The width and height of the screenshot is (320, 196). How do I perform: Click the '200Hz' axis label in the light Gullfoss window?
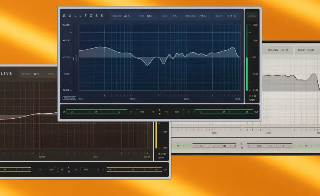(215, 133)
